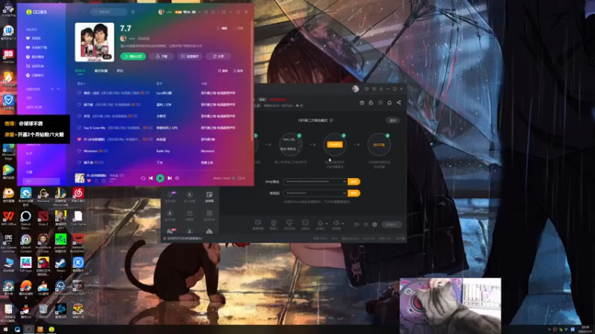Click the green play-all button in QQ Music
The width and height of the screenshot is (595, 334).
pos(133,56)
